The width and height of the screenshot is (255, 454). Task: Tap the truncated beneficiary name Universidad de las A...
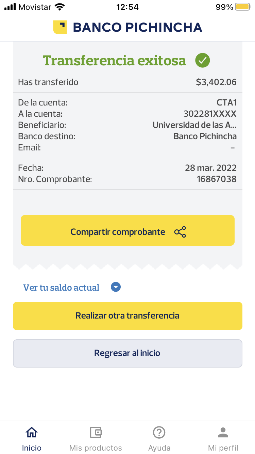194,125
